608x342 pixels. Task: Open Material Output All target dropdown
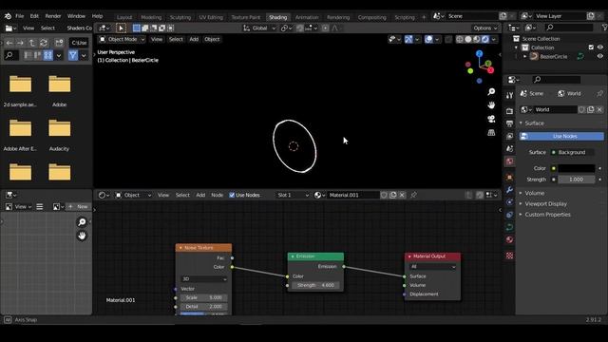point(432,267)
